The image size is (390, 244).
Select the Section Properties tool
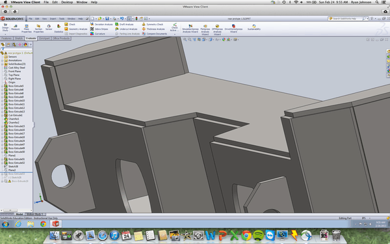pos(38,29)
